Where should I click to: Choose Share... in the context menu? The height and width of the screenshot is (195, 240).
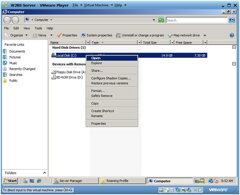pyautogui.click(x=112, y=70)
